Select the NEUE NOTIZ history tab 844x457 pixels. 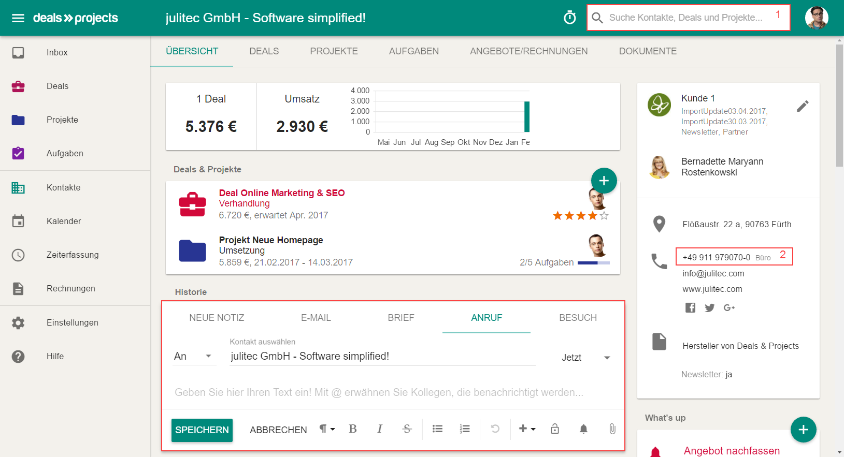[217, 318]
